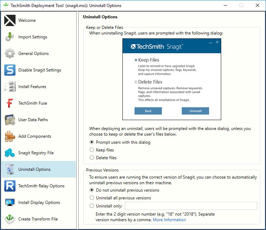The height and width of the screenshot is (230, 266).
Task: Close the Deployment Tool window
Action: (257, 5)
